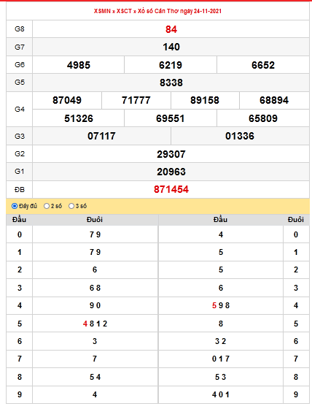Open the XSMN link in header
Image resolution: width=312 pixels, height=409 pixels.
pyautogui.click(x=102, y=11)
